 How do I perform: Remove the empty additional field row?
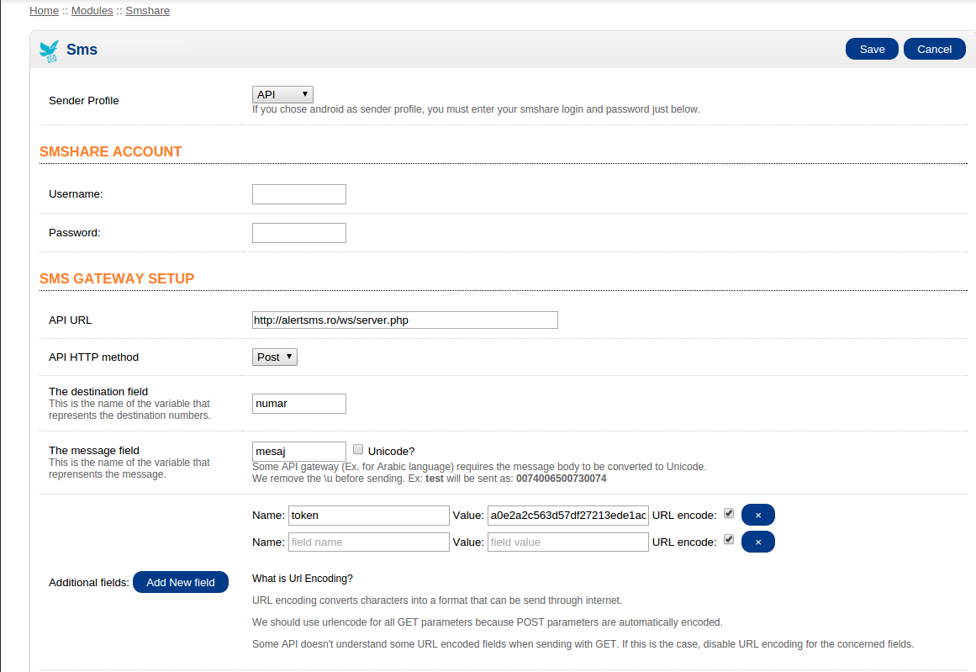(x=757, y=542)
